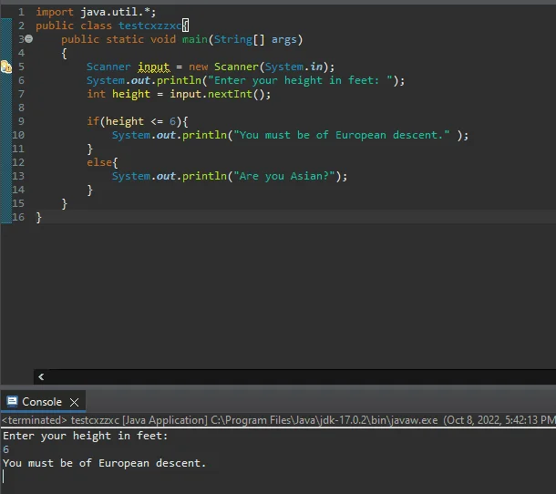The width and height of the screenshot is (556, 494).
Task: Click the Console tab monitor icon
Action: coord(12,401)
